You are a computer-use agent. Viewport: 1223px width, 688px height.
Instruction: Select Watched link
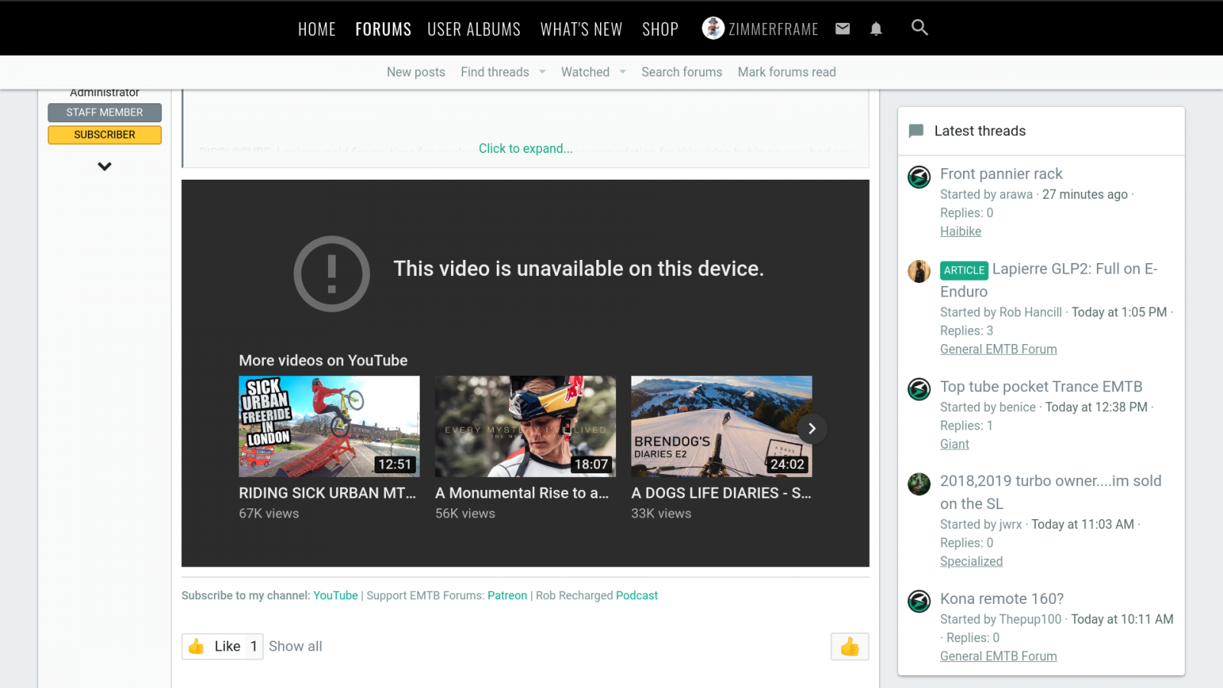click(586, 72)
